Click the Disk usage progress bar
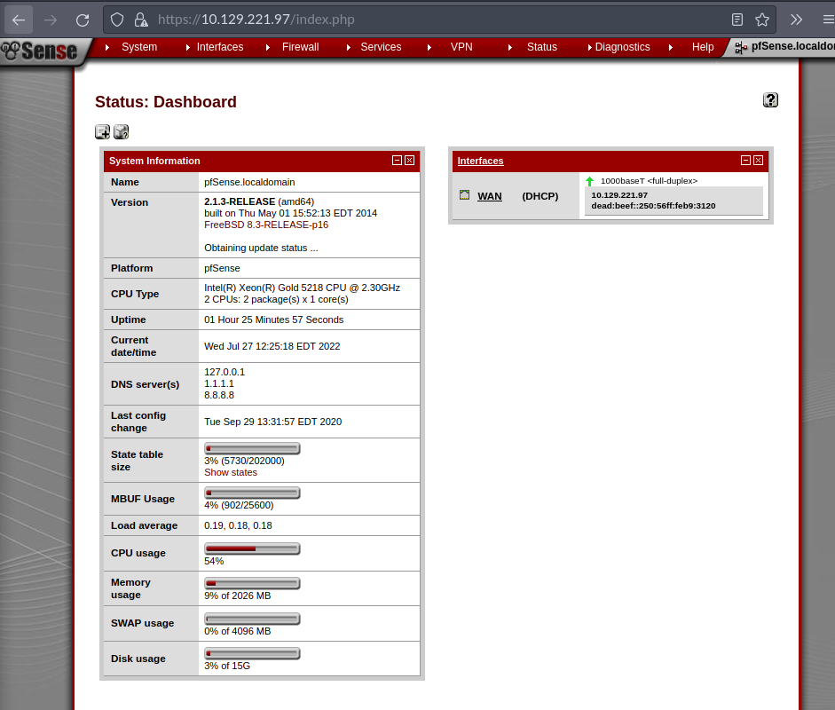The image size is (835, 710). [252, 653]
